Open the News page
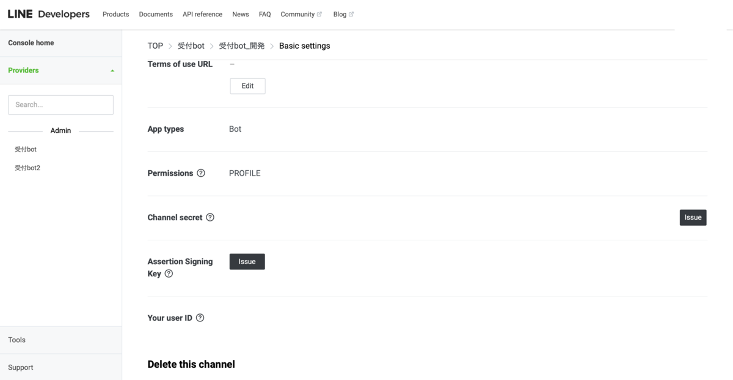 click(241, 14)
